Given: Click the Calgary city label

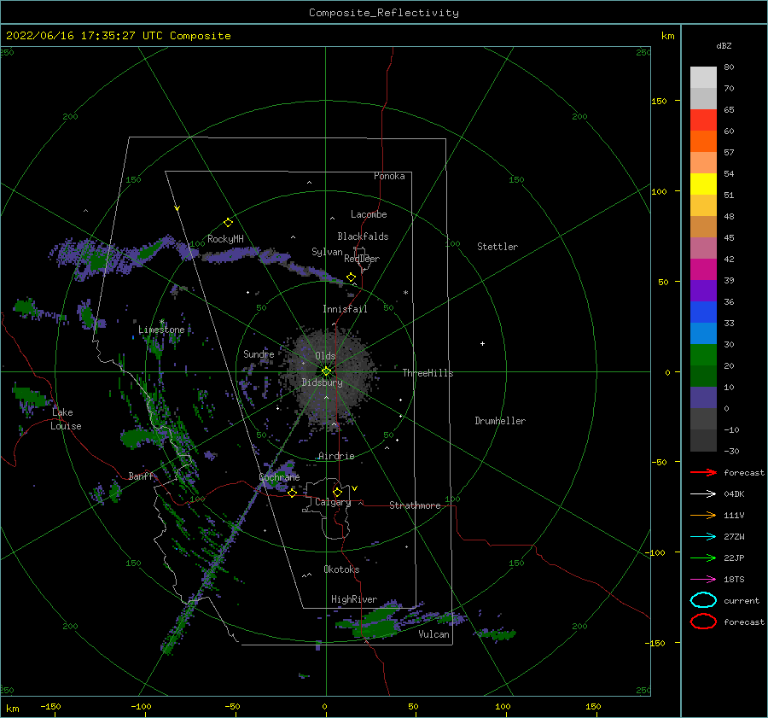Looking at the screenshot, I should (333, 502).
